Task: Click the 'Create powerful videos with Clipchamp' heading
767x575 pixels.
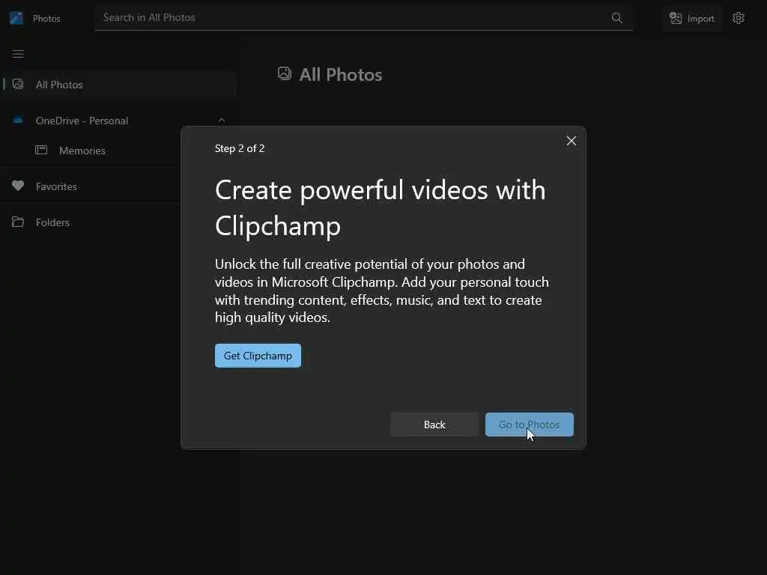Action: [380, 208]
